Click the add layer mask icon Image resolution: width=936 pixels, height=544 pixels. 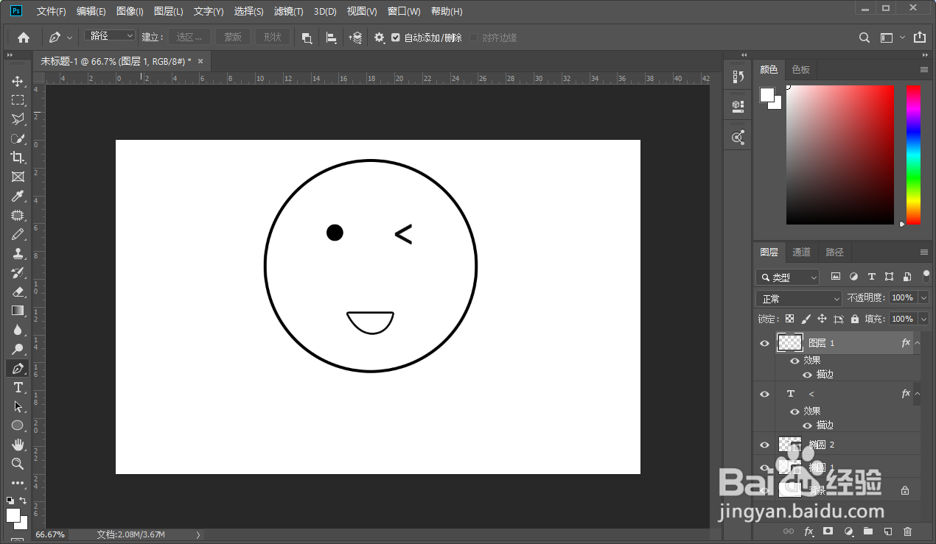coord(828,531)
